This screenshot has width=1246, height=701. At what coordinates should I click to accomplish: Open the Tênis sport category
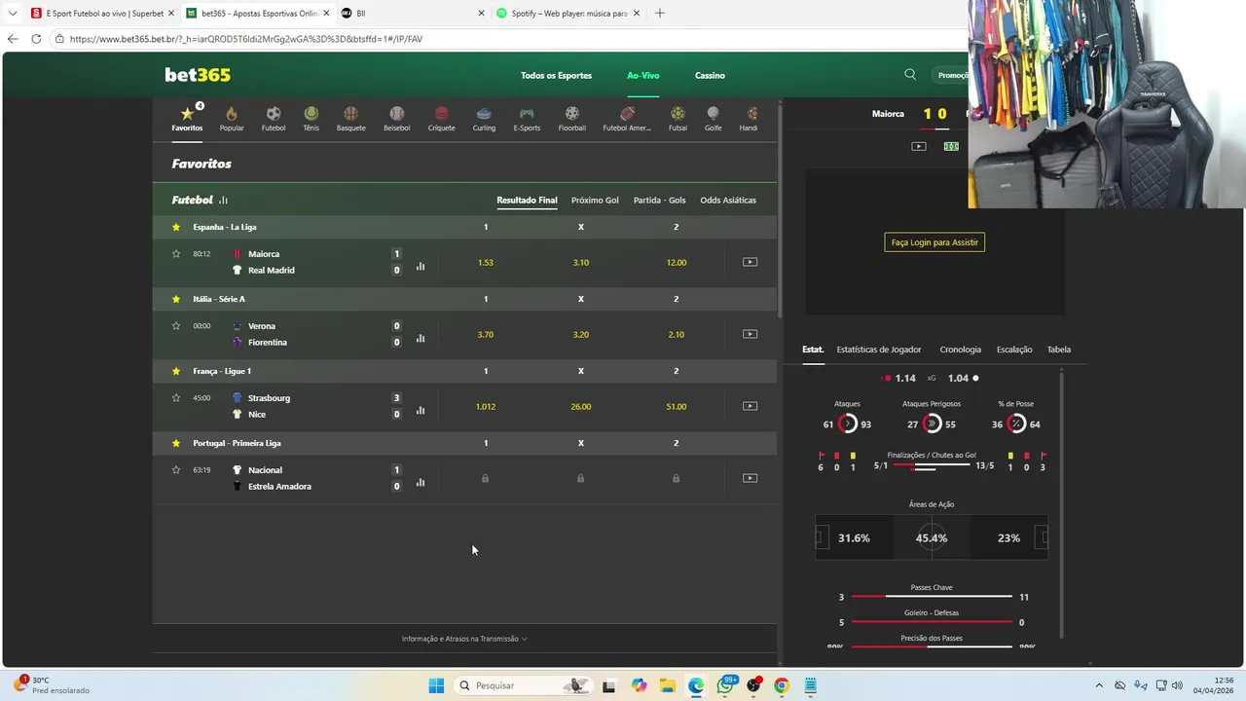(x=311, y=119)
